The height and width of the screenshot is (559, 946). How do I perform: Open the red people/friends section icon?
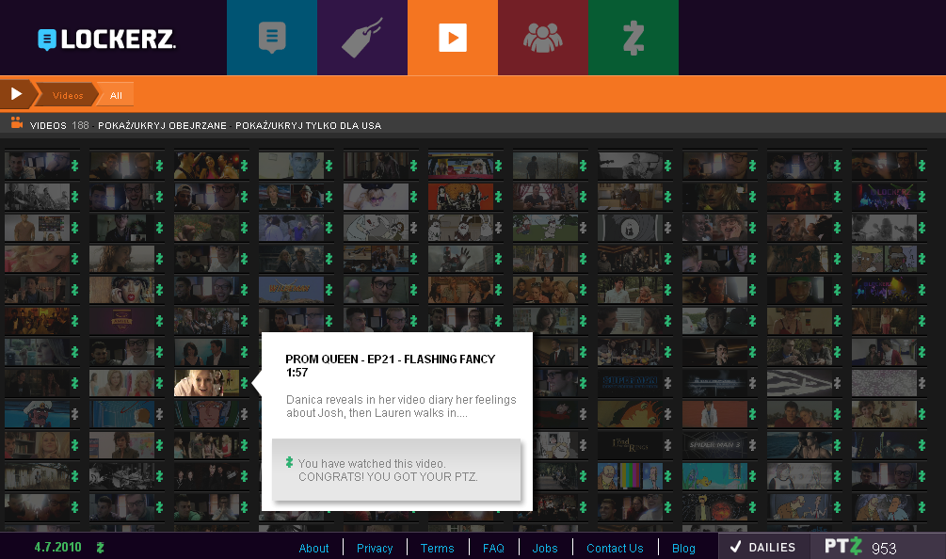click(x=543, y=38)
